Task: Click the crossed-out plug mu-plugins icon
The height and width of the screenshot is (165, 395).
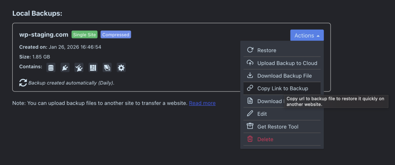Action: tap(79, 68)
